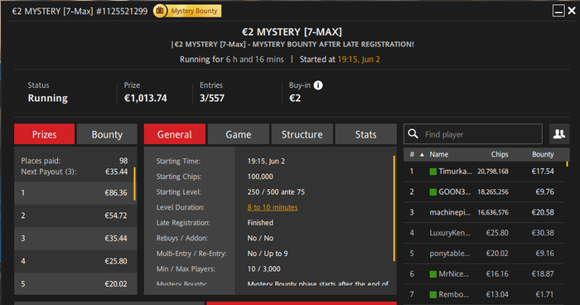The image size is (580, 305).
Task: Select player row Timurka
Action: 483,172
